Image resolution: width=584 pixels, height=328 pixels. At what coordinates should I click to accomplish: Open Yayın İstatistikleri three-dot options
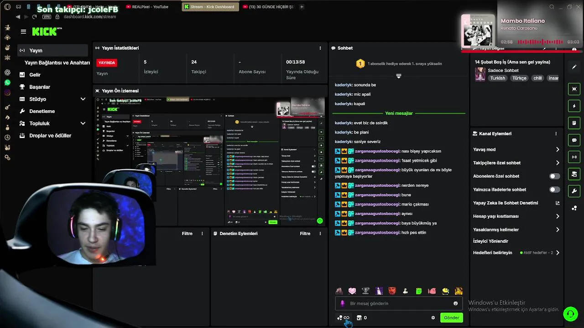[320, 48]
